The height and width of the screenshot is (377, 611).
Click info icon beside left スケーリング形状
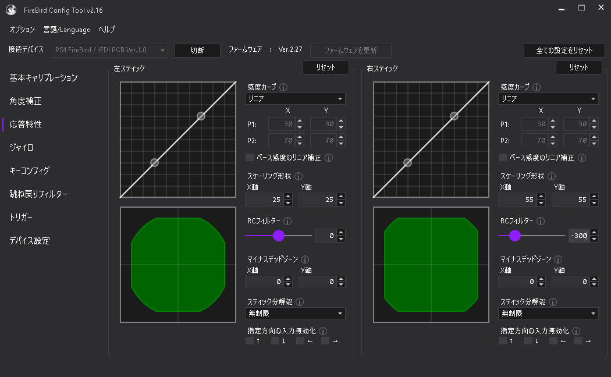coord(299,176)
